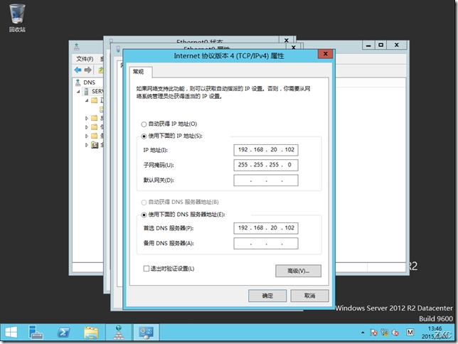The width and height of the screenshot is (458, 344).
Task: Select Use the following IP address radio
Action: click(x=144, y=136)
